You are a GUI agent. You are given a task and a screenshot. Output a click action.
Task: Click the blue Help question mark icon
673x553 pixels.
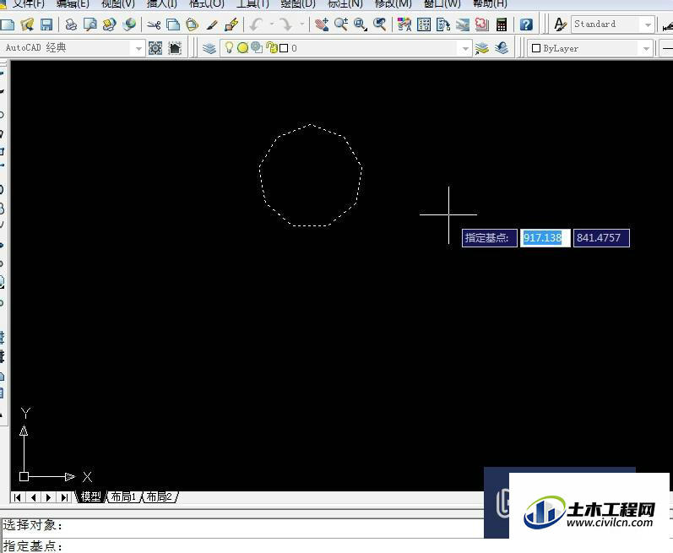526,24
